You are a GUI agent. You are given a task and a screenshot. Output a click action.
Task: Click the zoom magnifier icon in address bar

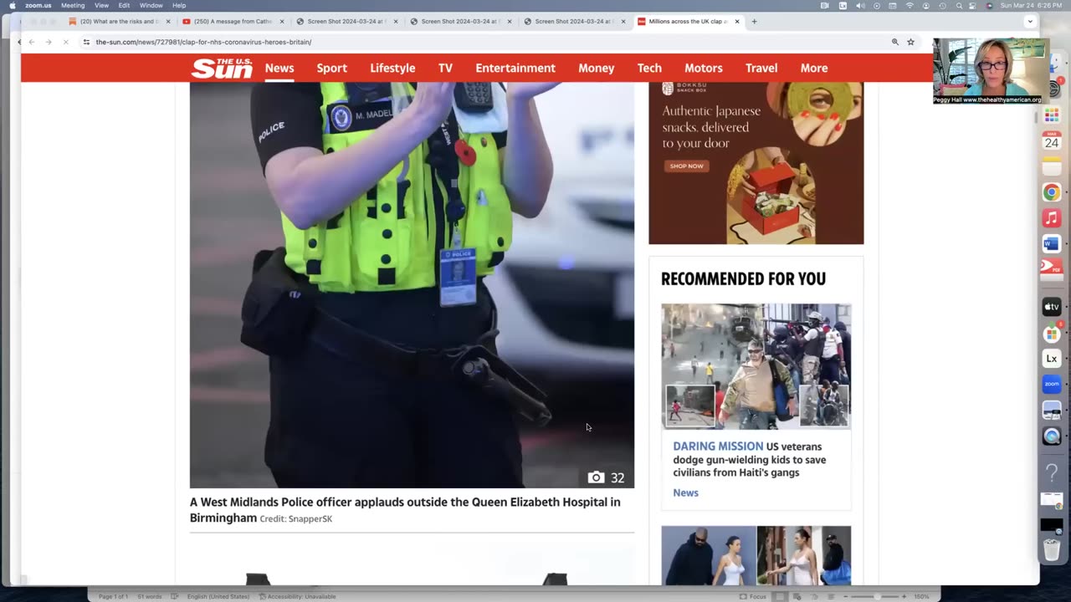coord(894,42)
